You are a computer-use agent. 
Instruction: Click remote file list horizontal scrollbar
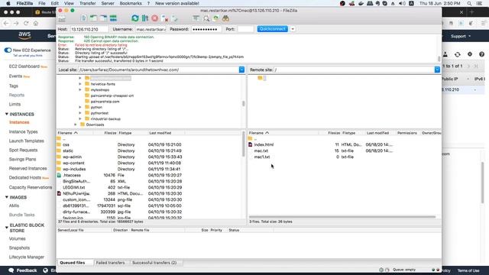[x=342, y=217]
